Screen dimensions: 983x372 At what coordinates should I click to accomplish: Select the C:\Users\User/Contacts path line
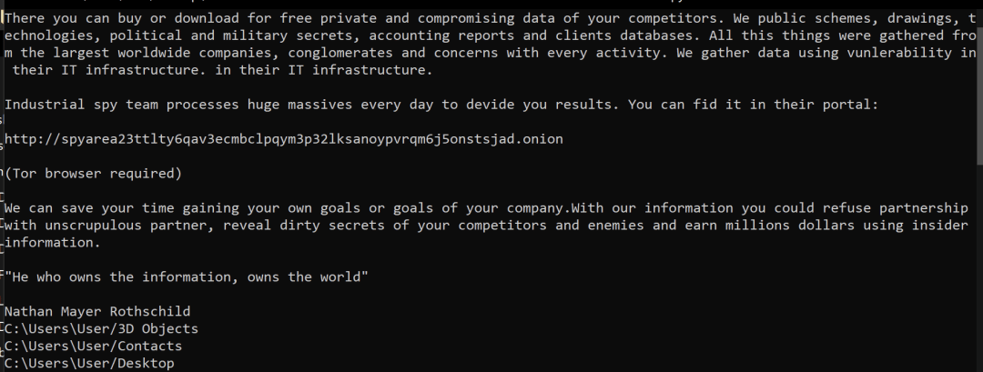94,346
